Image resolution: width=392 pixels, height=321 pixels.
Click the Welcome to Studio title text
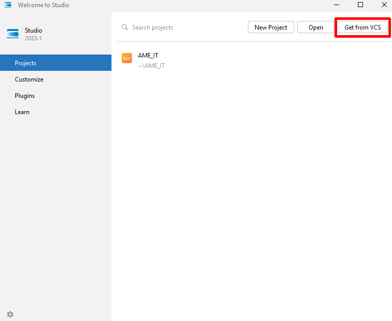[x=43, y=5]
